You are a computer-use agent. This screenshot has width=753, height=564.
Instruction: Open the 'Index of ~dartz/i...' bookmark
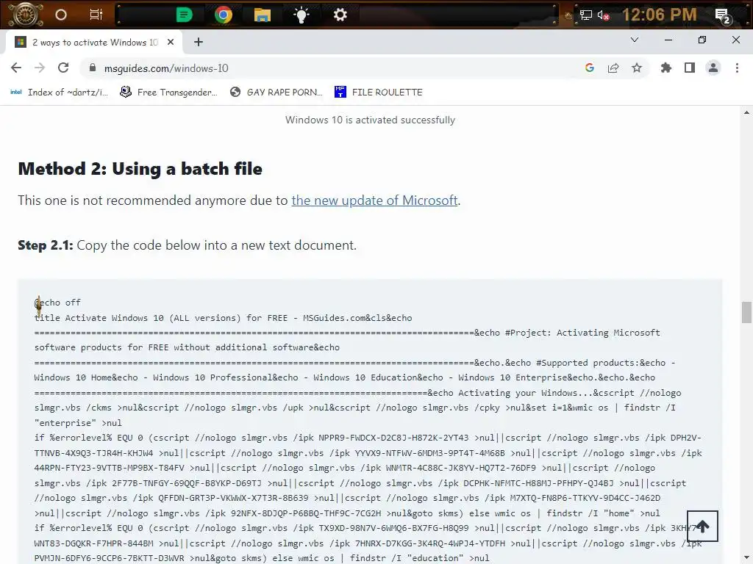(59, 92)
